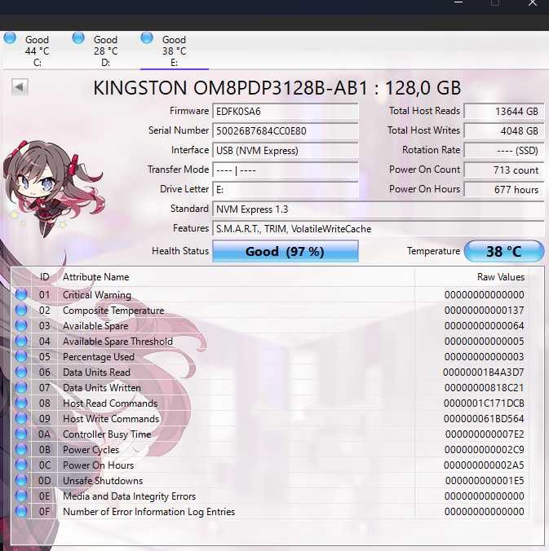The width and height of the screenshot is (549, 551).
Task: Click the drive title KINGSTON OM8PDP3128B-AB1
Action: [x=231, y=87]
